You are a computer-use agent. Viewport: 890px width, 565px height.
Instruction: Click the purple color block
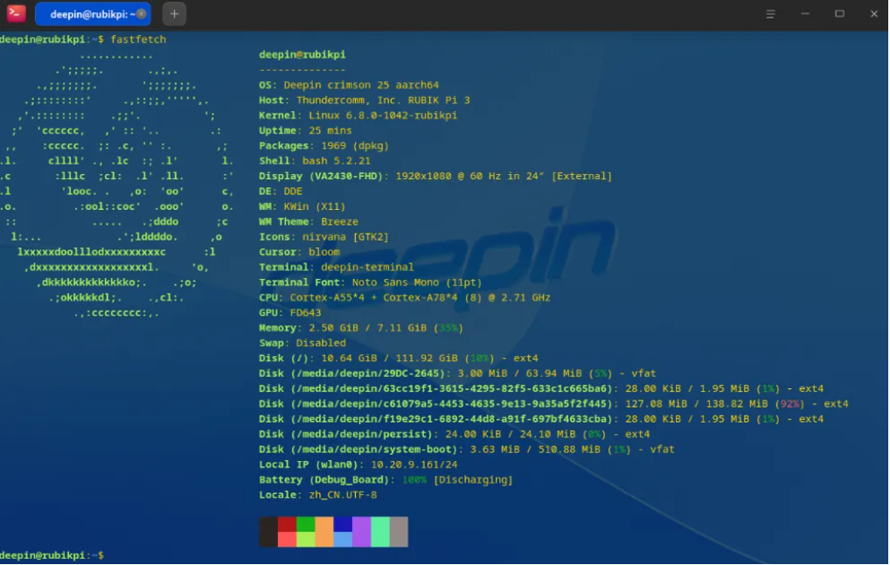(362, 532)
